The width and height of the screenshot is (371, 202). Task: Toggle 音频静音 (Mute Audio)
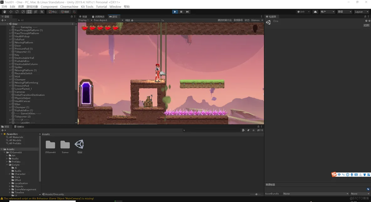[238, 20]
